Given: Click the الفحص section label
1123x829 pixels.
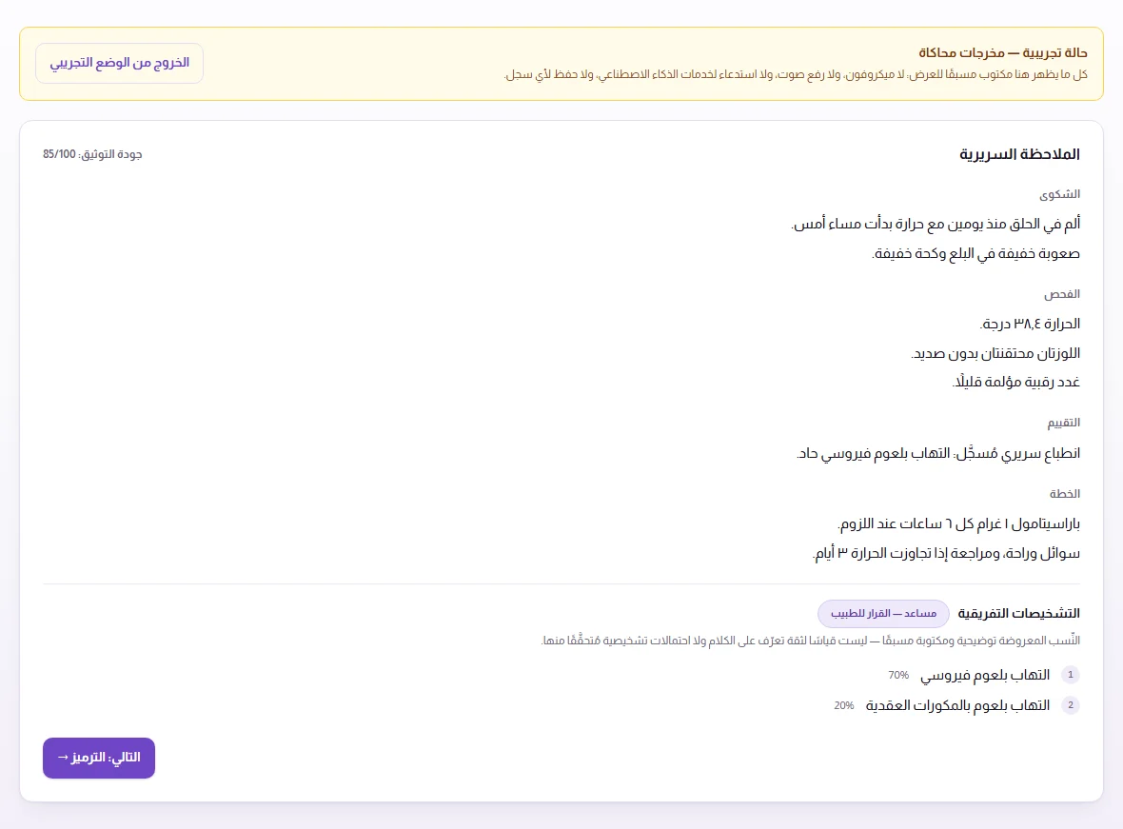Looking at the screenshot, I should [x=1061, y=294].
